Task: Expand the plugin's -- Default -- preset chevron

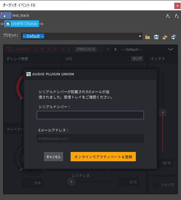Action: 171,49
